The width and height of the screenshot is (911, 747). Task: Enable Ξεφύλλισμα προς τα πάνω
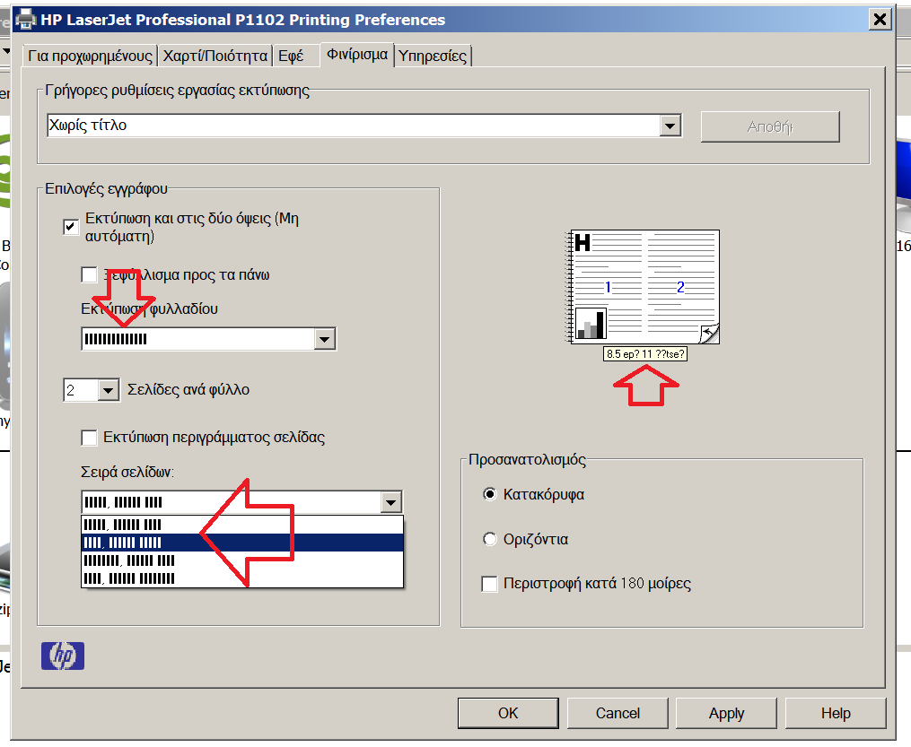tap(89, 274)
